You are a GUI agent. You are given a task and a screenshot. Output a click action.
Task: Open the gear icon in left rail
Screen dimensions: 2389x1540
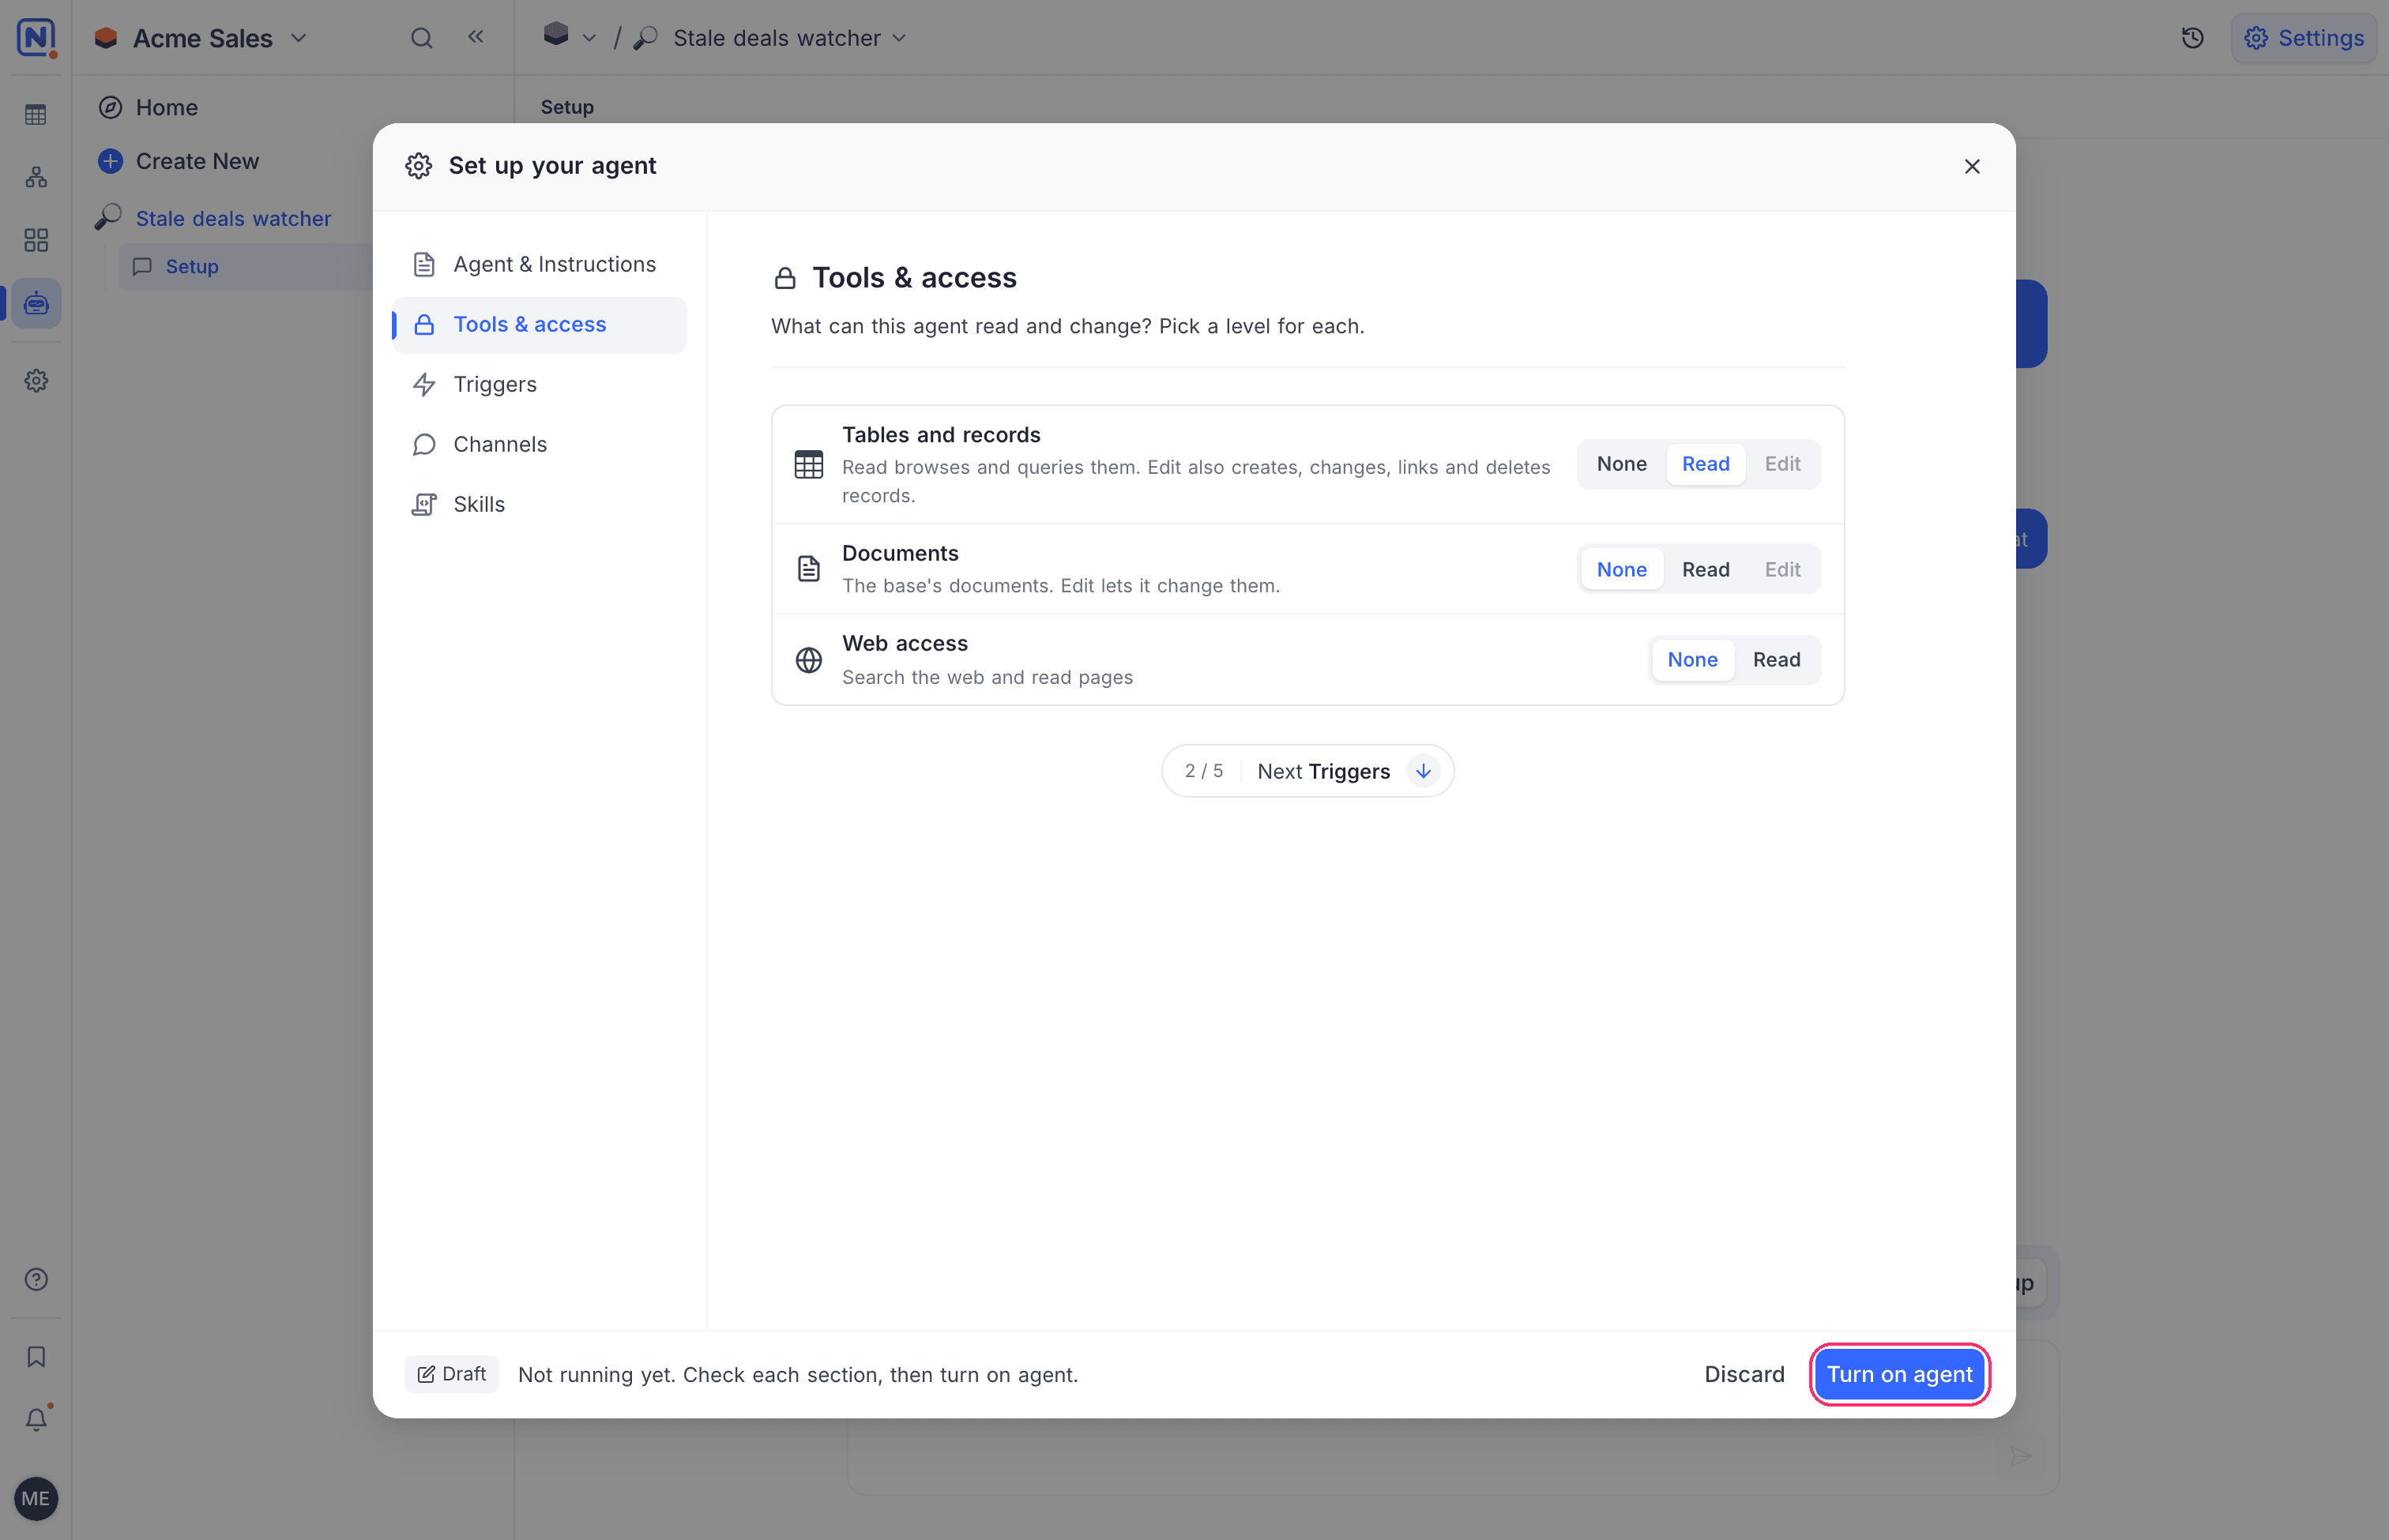click(x=36, y=381)
